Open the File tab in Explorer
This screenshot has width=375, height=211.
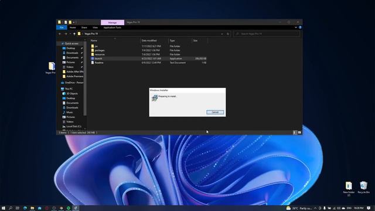pos(62,28)
